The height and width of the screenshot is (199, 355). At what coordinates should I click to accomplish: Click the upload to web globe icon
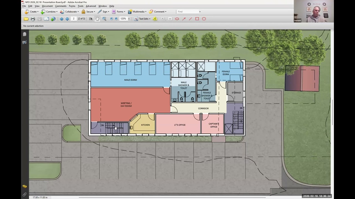(53, 19)
